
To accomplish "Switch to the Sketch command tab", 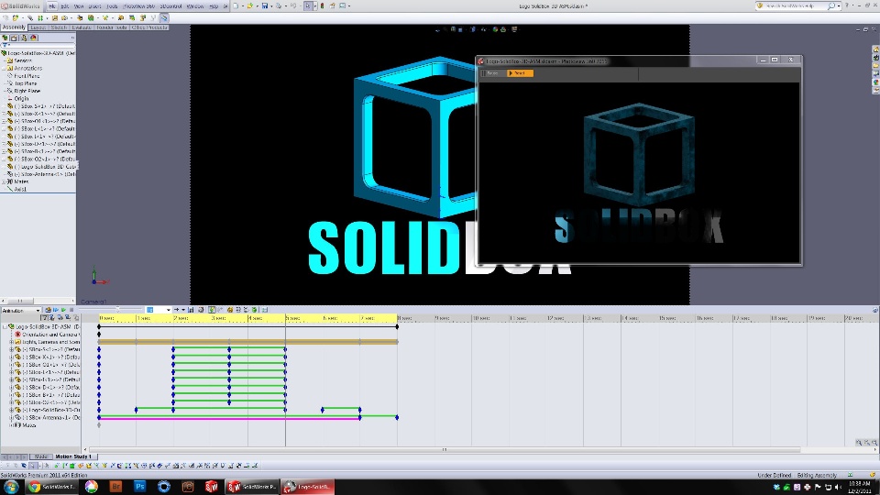I will click(x=59, y=27).
